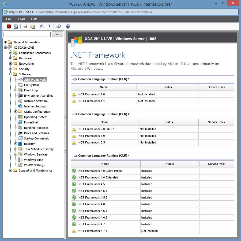Click the Running Processes icon
Image resolution: width=241 pixels, height=241 pixels.
[x=20, y=127]
